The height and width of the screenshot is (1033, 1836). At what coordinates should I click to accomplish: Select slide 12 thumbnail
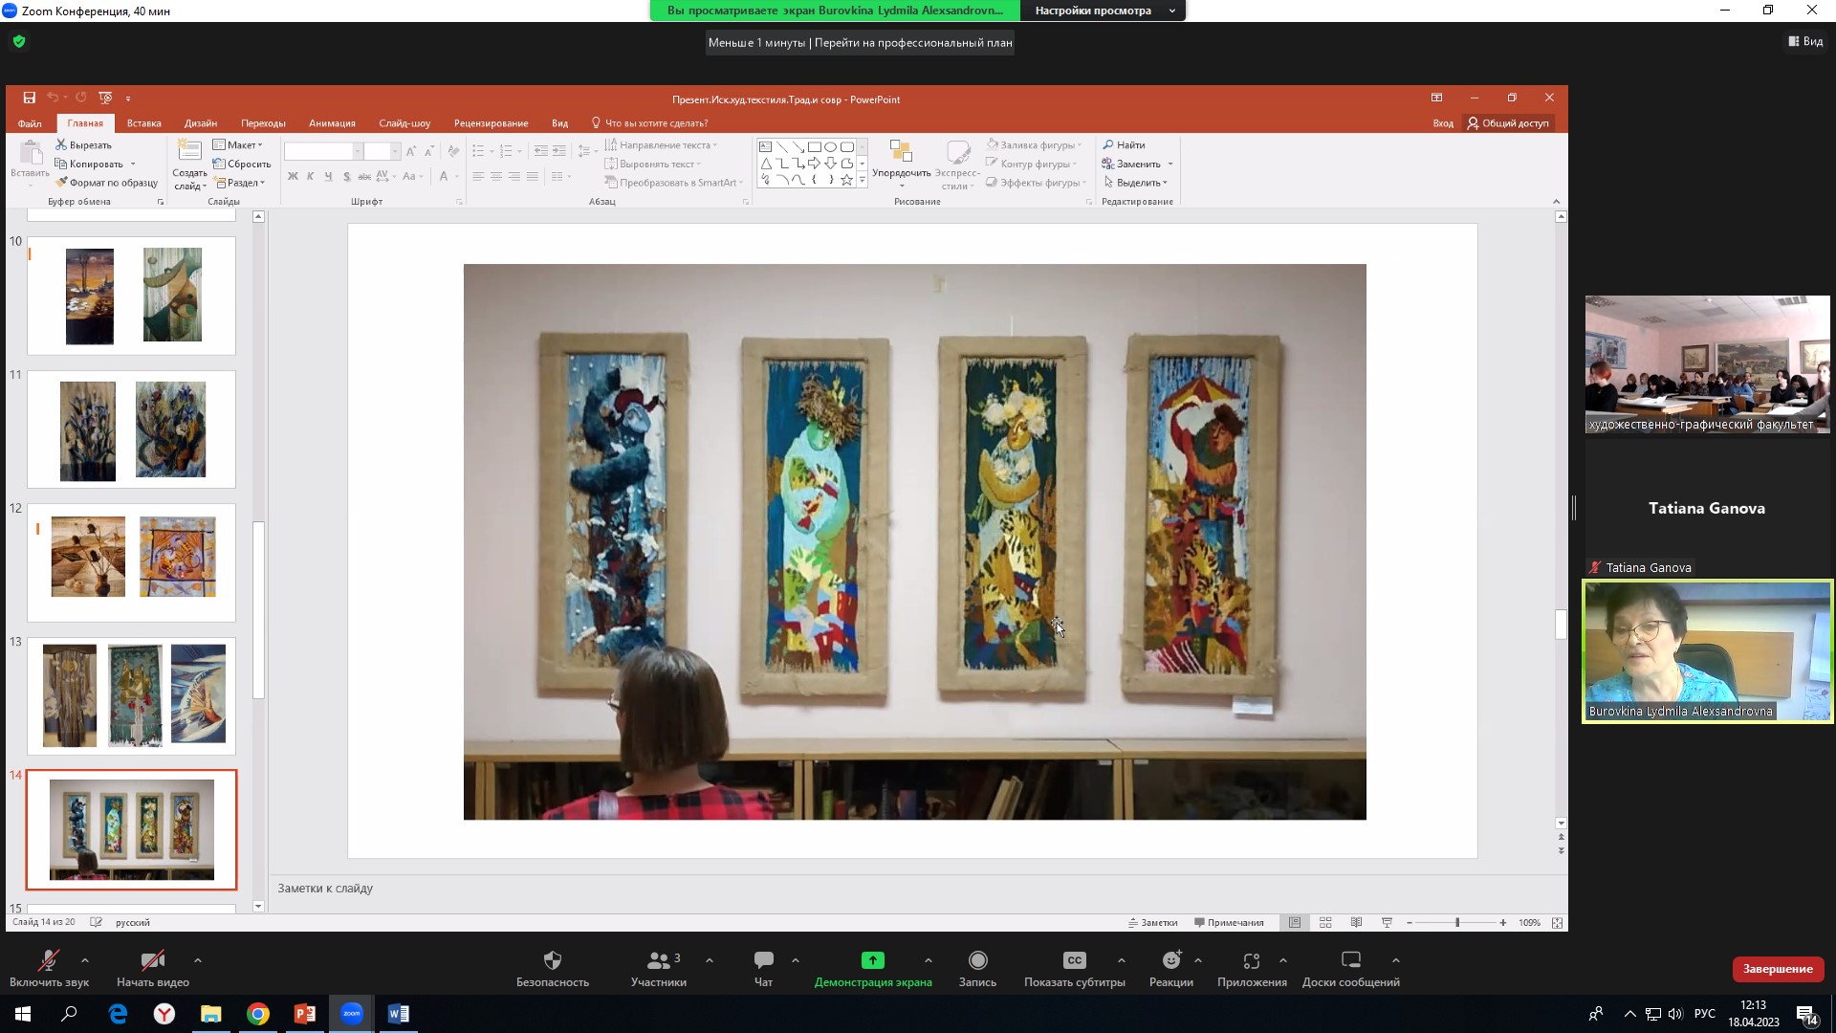[131, 562]
